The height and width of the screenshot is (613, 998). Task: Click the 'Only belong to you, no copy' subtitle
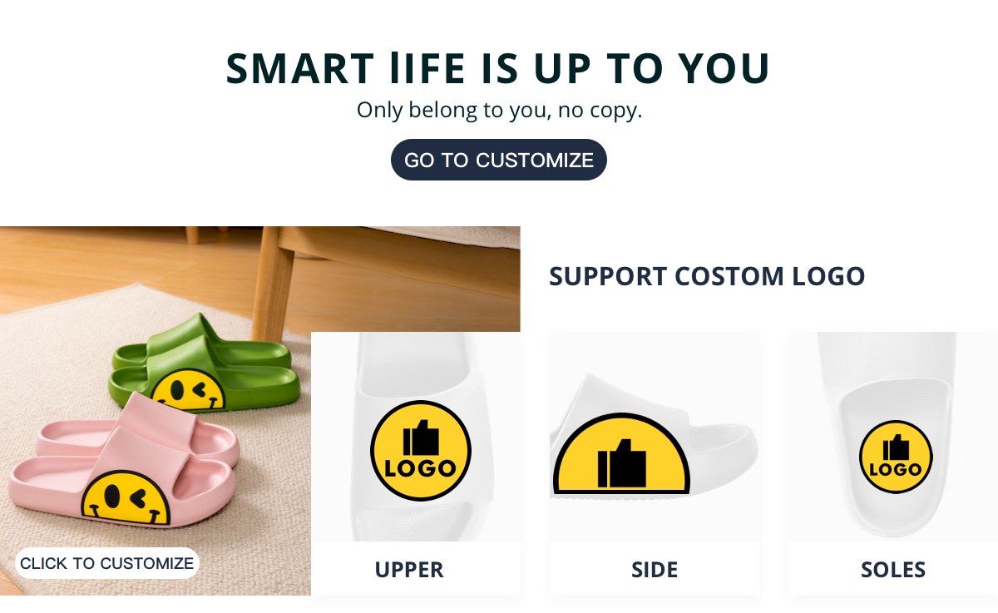pyautogui.click(x=499, y=110)
